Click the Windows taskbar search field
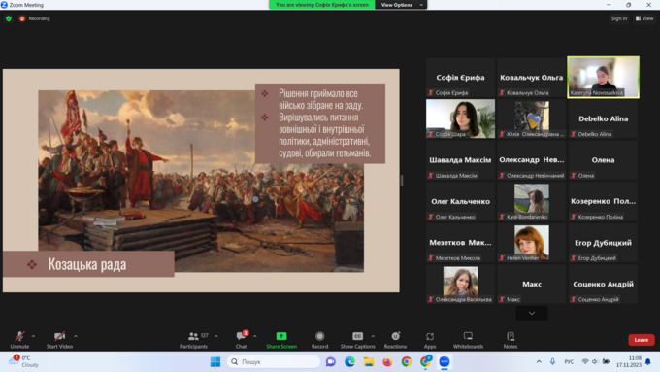660x372 pixels. coord(274,362)
